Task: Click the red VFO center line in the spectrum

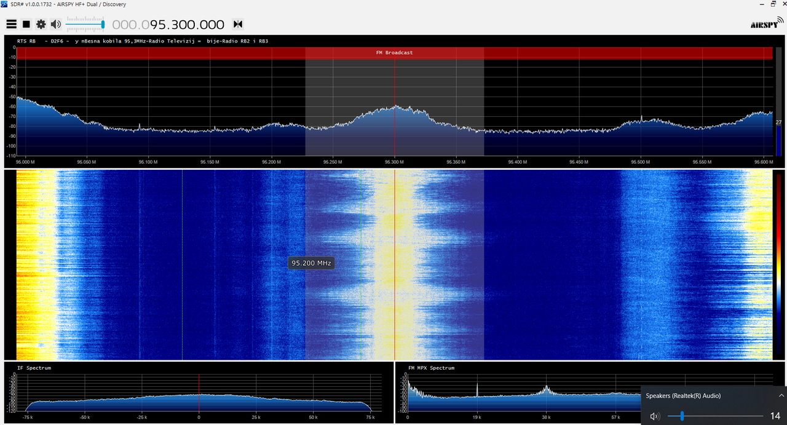Action: coord(395,101)
